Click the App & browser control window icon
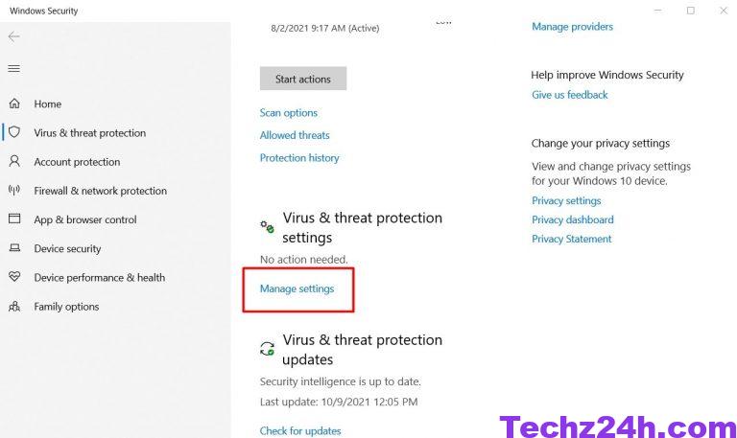 point(14,219)
